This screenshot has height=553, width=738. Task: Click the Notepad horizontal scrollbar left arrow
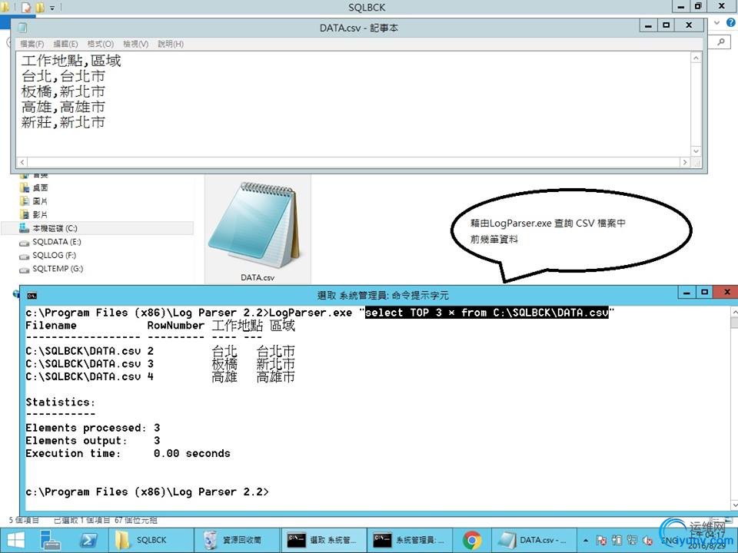click(x=22, y=162)
